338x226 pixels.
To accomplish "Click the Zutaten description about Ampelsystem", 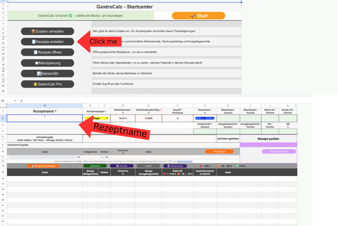I will (144, 31).
